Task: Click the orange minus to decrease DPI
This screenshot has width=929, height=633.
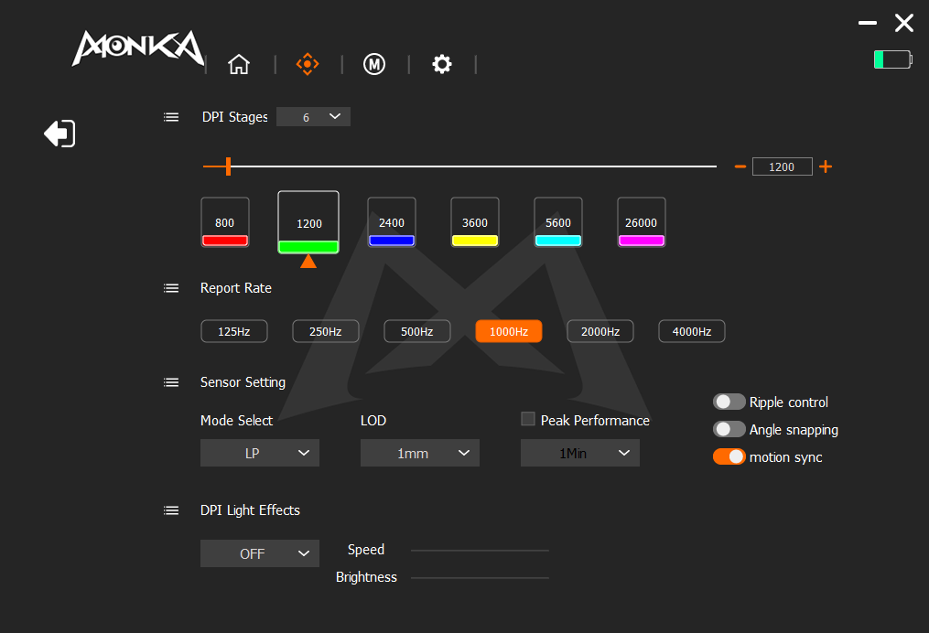Action: point(740,166)
